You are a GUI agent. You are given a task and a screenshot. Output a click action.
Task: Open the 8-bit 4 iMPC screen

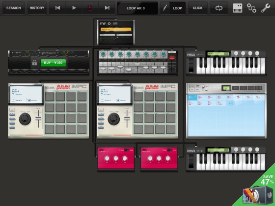pos(26,95)
